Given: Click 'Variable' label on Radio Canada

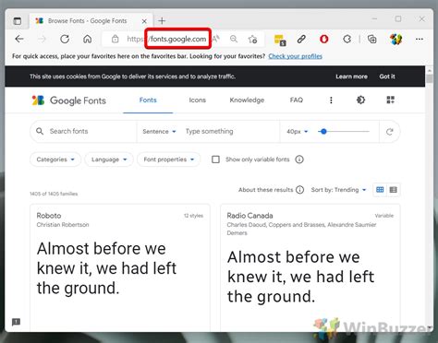Looking at the screenshot, I should point(384,216).
